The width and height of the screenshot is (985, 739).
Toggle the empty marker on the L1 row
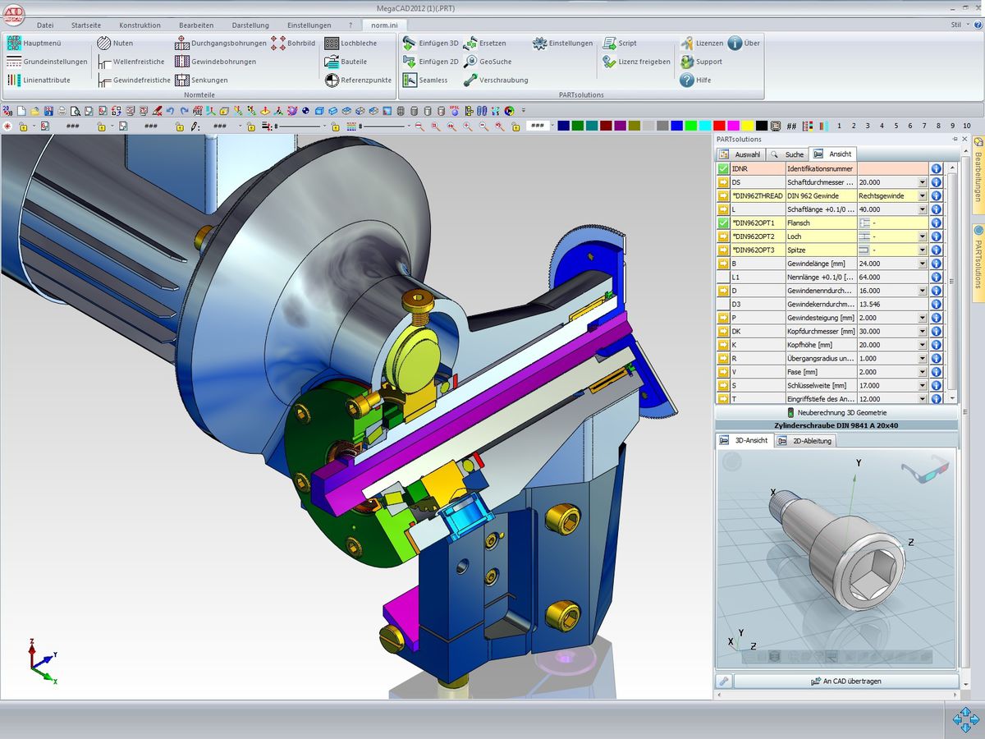coord(723,277)
